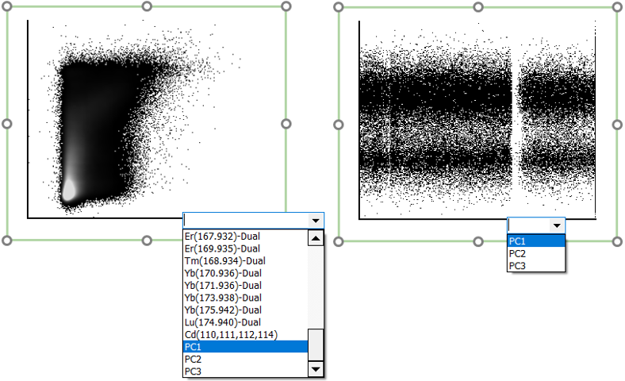Viewport: 625px width, 381px height.
Task: Click the left density plot's bright white hotspot
Action: [x=68, y=189]
